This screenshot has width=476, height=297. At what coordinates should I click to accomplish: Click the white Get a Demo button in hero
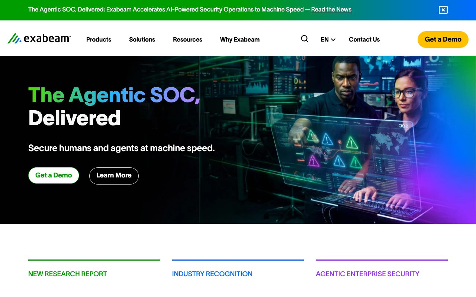[54, 175]
